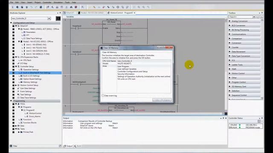Screen dimensions: 273x153
Task: Collapse the Controller Setup node
Action: [16, 66]
